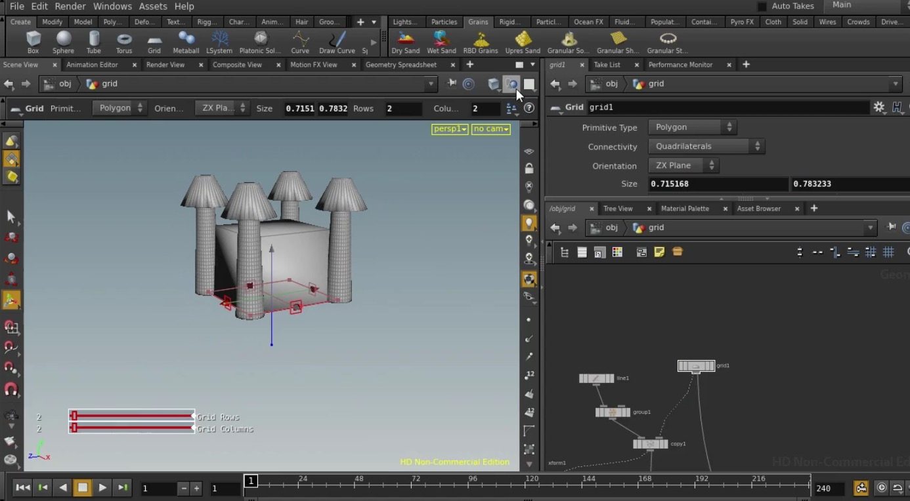Click the Rows input field in viewport toolbar
This screenshot has height=501, width=910.
coord(403,108)
